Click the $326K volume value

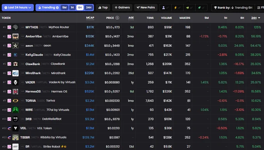coord(167,92)
